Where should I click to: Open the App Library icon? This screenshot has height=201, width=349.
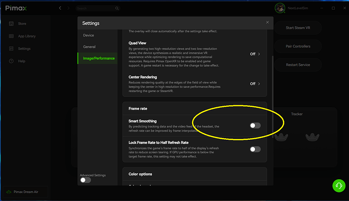pyautogui.click(x=11, y=36)
